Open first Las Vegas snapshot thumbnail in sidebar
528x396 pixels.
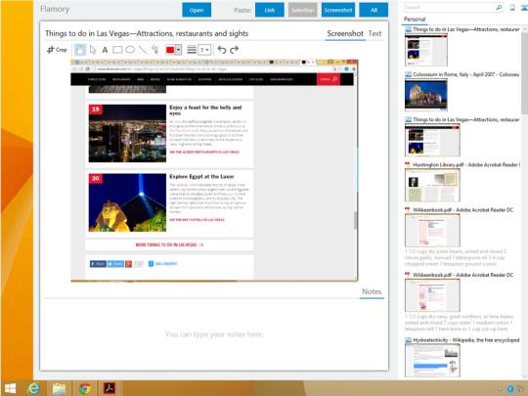point(426,50)
